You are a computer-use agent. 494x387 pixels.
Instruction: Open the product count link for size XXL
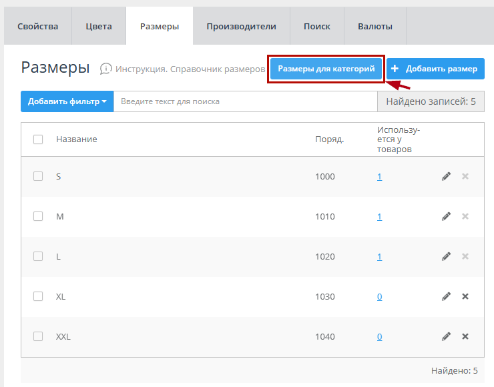pyautogui.click(x=380, y=337)
